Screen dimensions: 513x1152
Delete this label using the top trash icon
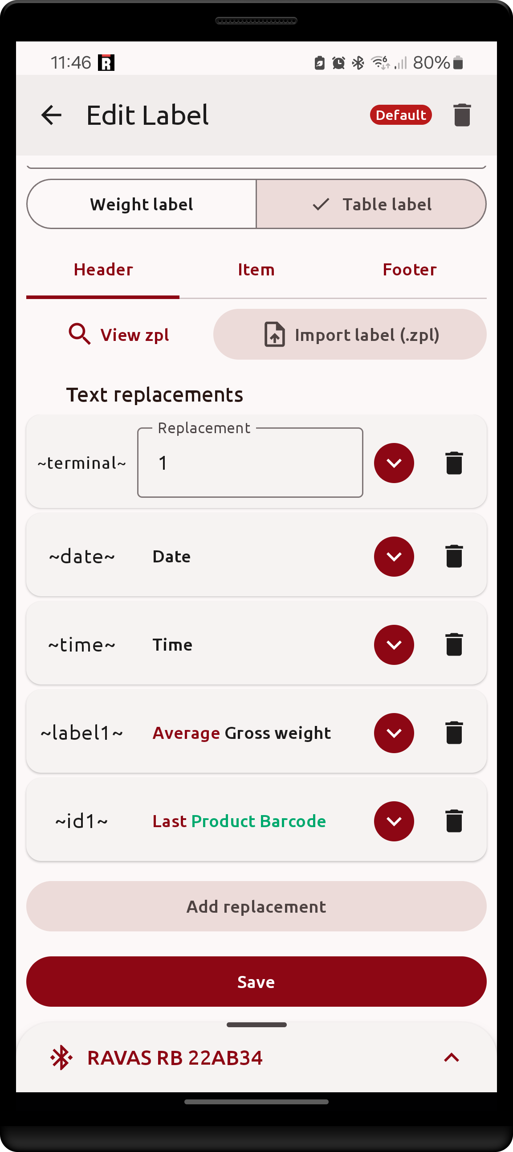(x=462, y=115)
